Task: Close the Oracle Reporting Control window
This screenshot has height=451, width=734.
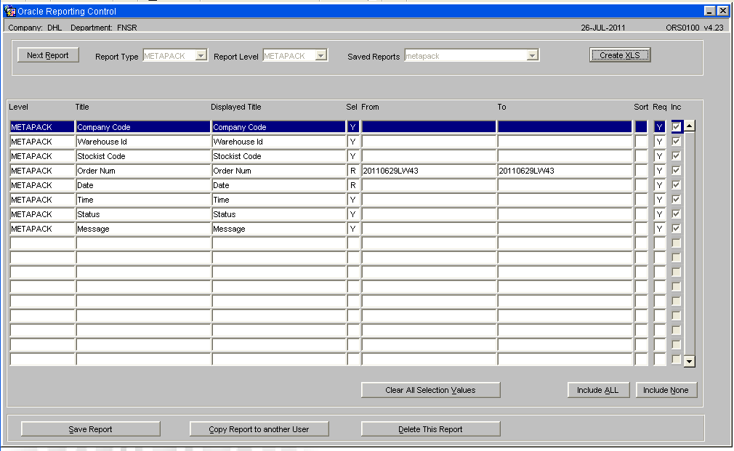Action: 723,11
